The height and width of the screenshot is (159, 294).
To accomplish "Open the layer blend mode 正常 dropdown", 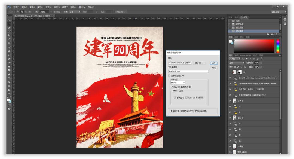I will (x=236, y=63).
